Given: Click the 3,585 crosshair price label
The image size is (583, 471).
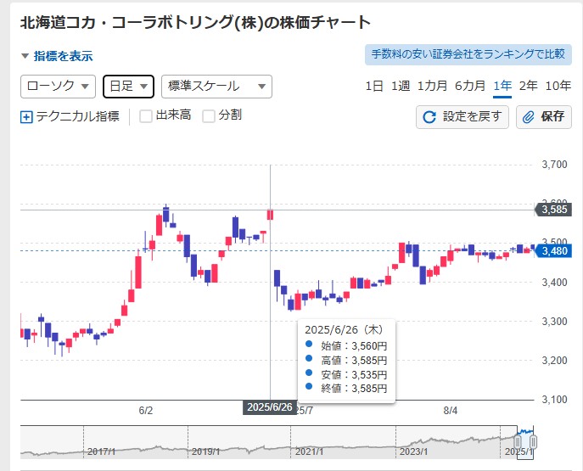Looking at the screenshot, I should click(x=553, y=210).
